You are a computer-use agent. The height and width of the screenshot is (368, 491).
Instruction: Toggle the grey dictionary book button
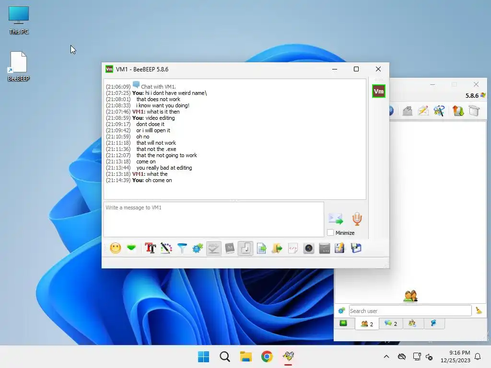click(230, 248)
